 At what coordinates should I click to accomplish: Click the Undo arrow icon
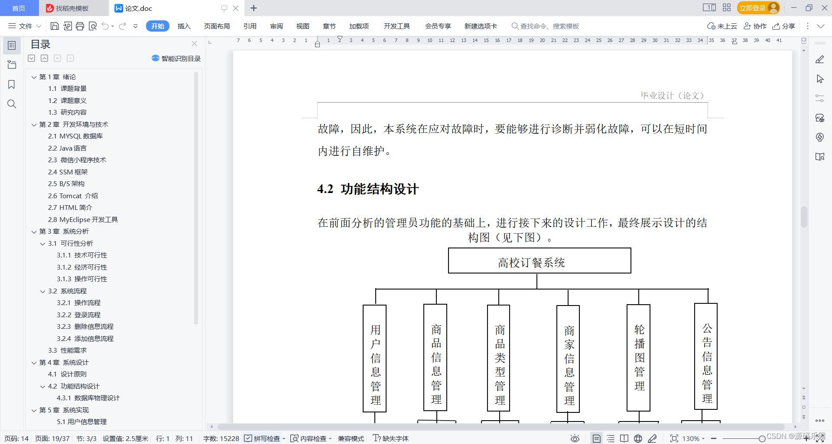click(105, 26)
